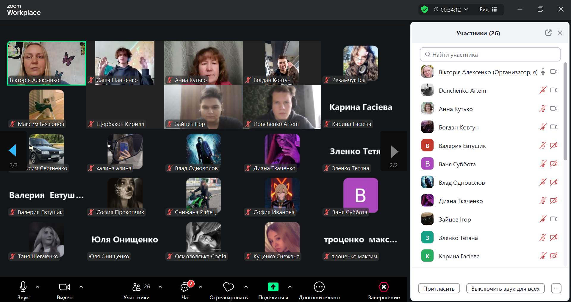Toggle microphone with the Sound button
Viewport: 571px width, 302px height.
(23, 287)
